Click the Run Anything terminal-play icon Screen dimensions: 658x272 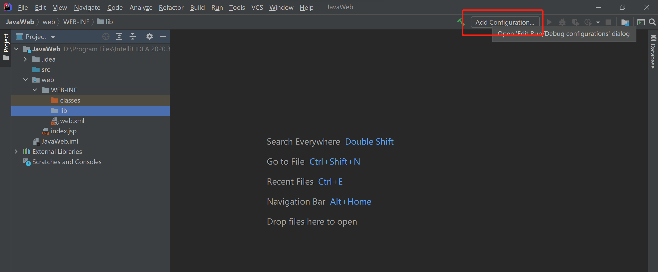[x=641, y=22]
